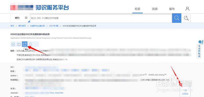Open the 已导出 exported items box
The width and height of the screenshot is (204, 97).
click(185, 92)
